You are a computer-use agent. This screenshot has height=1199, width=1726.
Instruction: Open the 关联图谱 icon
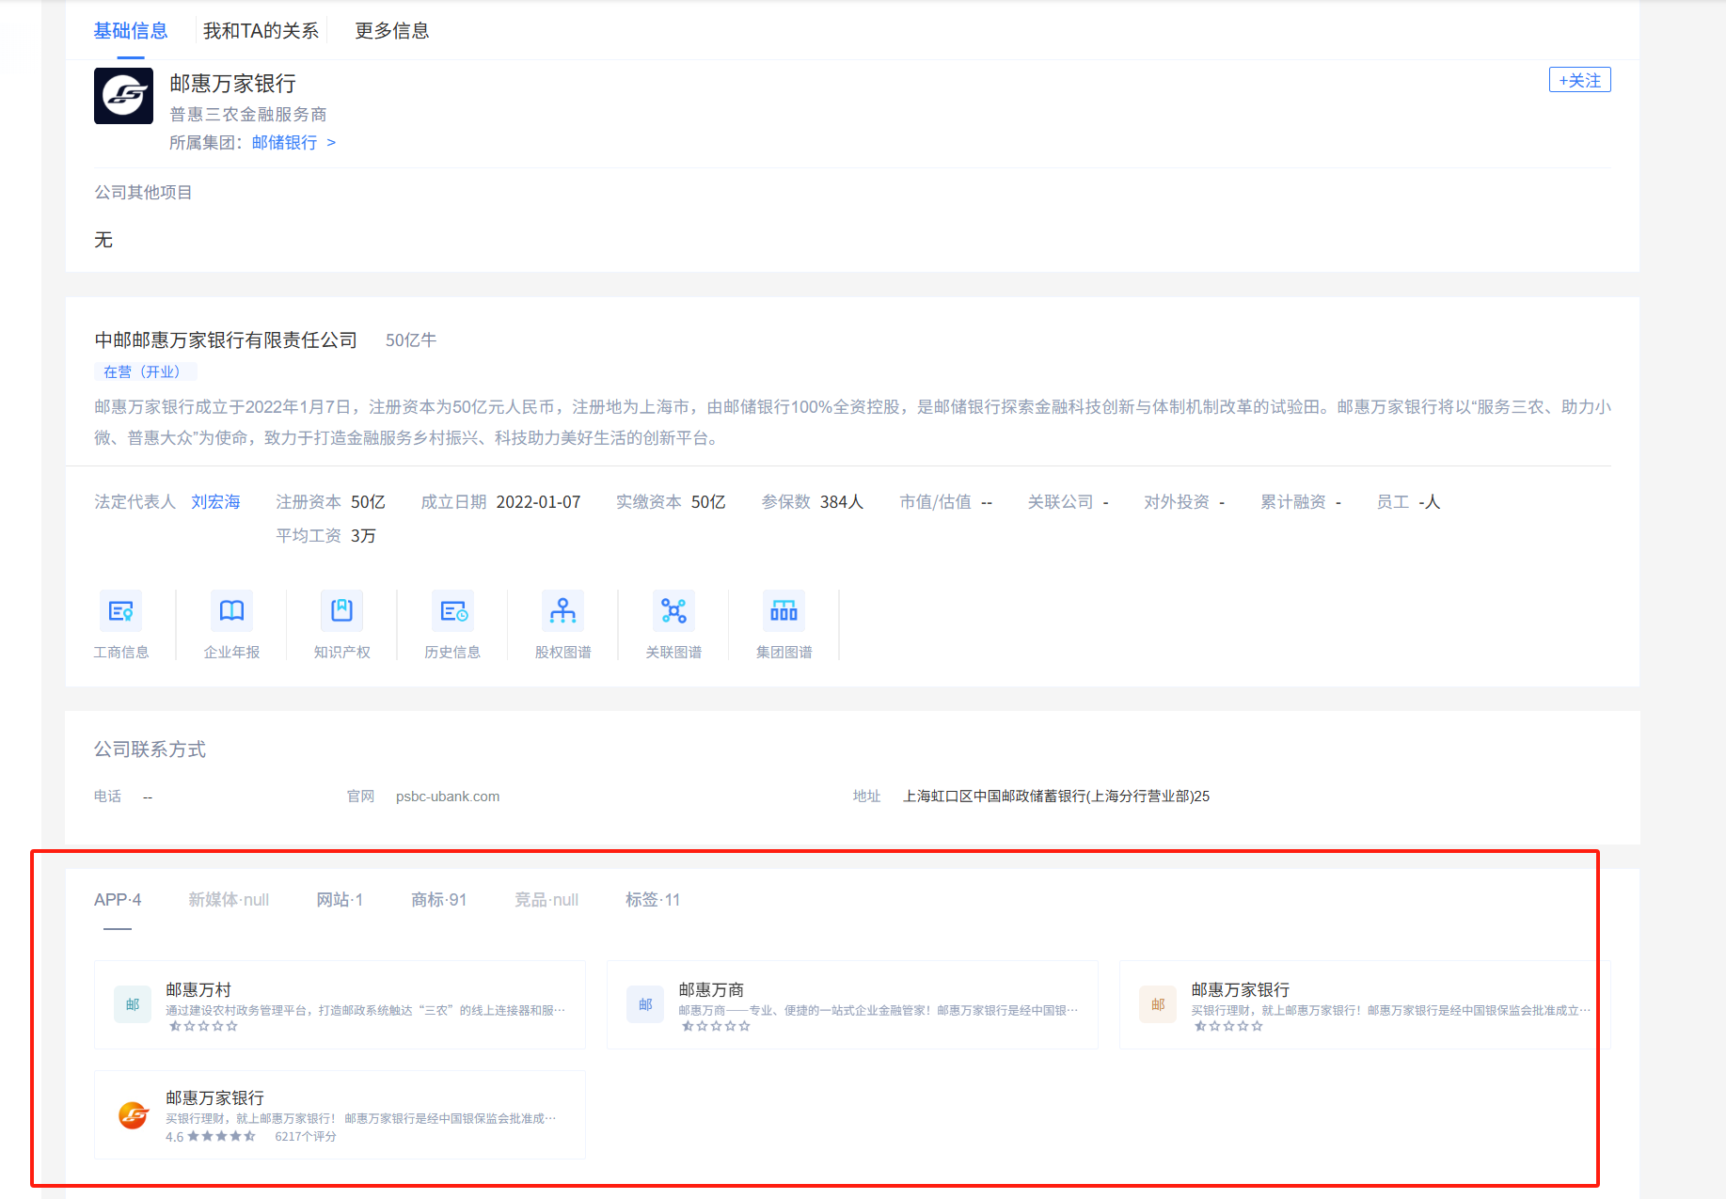coord(673,611)
